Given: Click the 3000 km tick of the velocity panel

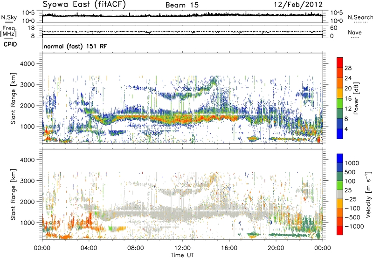Looking at the screenshot, I should (x=27, y=181).
